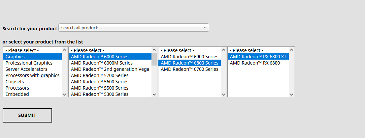Select Professional Graphics in category list
This screenshot has width=365, height=138.
29,63
